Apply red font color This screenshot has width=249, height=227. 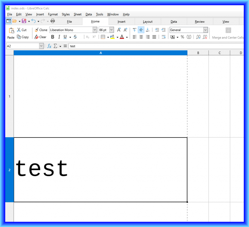point(122,37)
